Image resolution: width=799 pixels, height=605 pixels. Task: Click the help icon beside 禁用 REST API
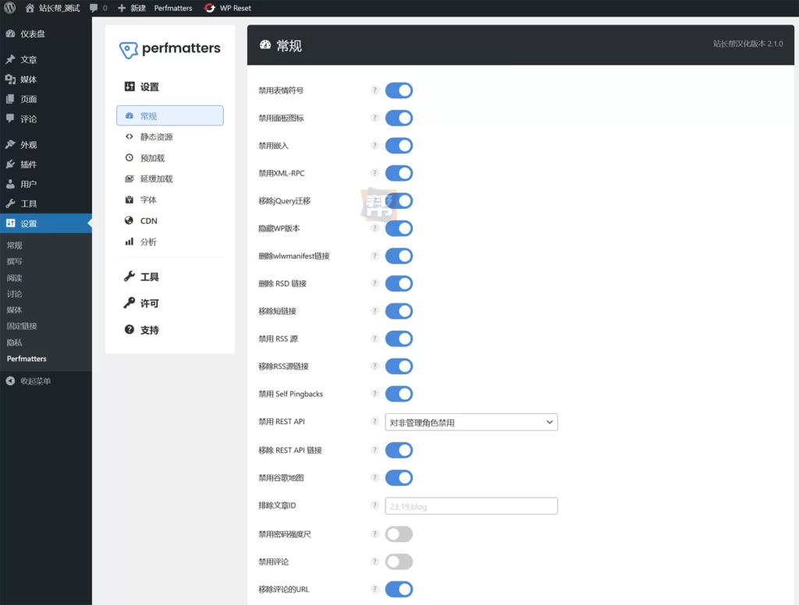(375, 421)
